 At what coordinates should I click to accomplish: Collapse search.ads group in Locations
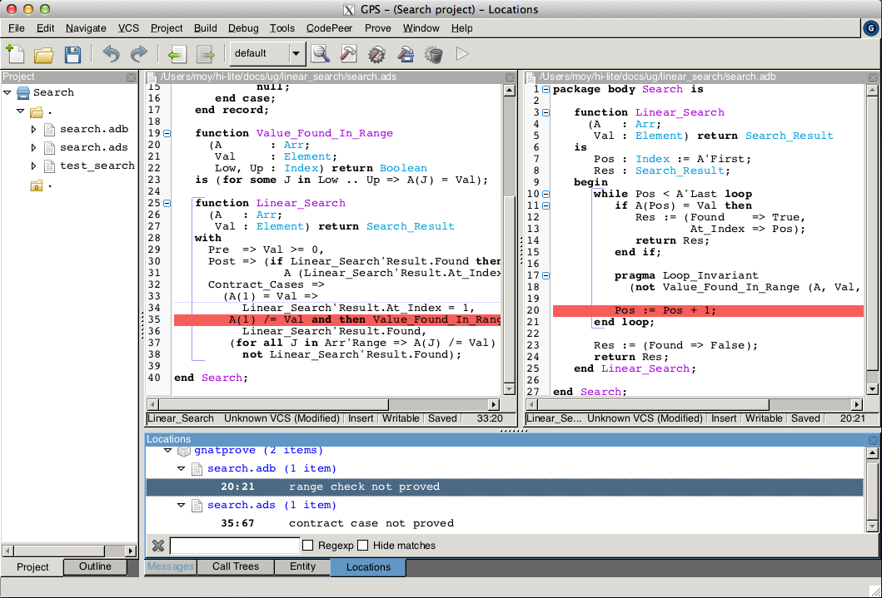point(181,506)
